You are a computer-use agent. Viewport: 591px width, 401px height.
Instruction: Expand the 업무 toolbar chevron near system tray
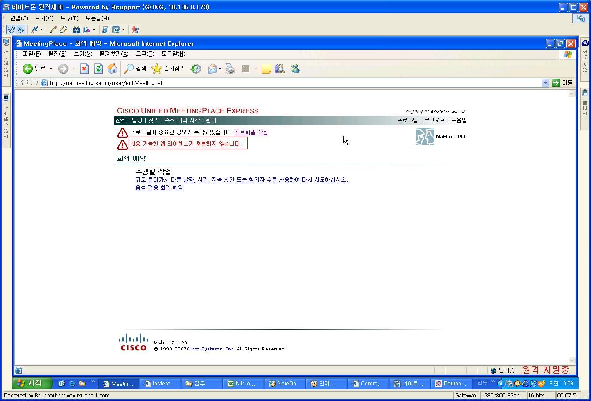tap(493, 382)
